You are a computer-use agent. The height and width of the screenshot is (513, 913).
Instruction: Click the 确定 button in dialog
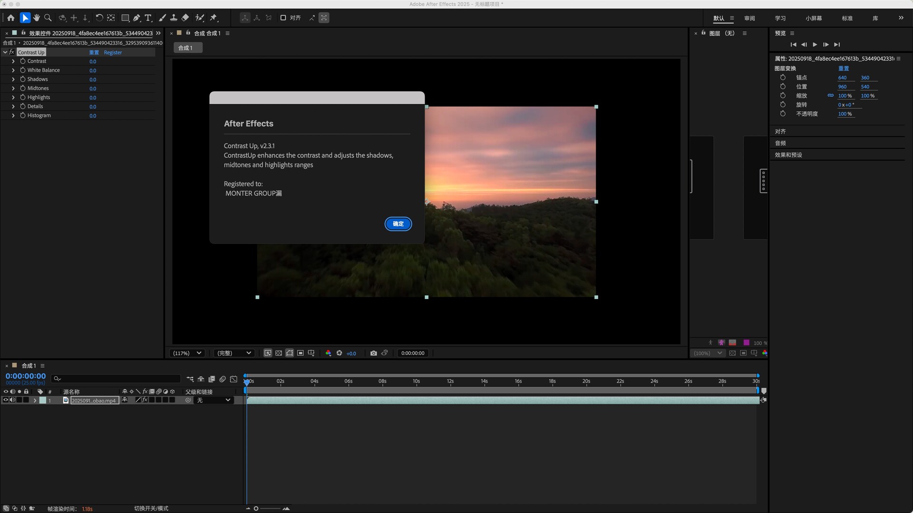pos(398,224)
